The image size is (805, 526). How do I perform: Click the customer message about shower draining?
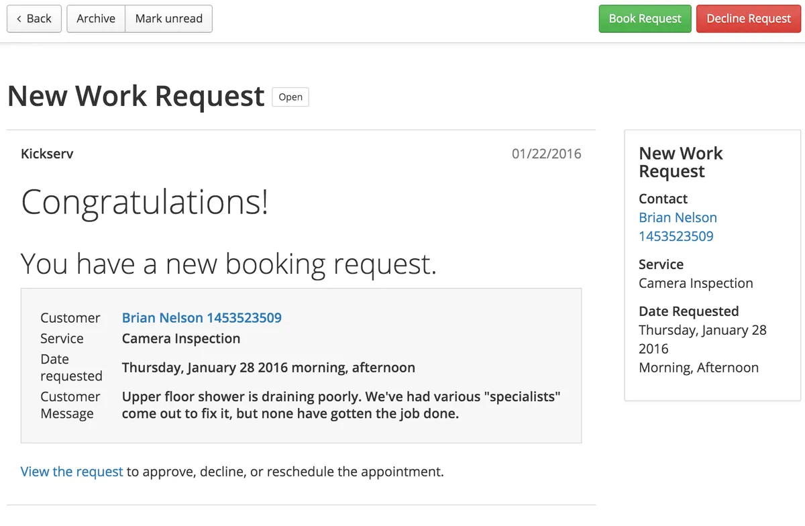tap(341, 405)
